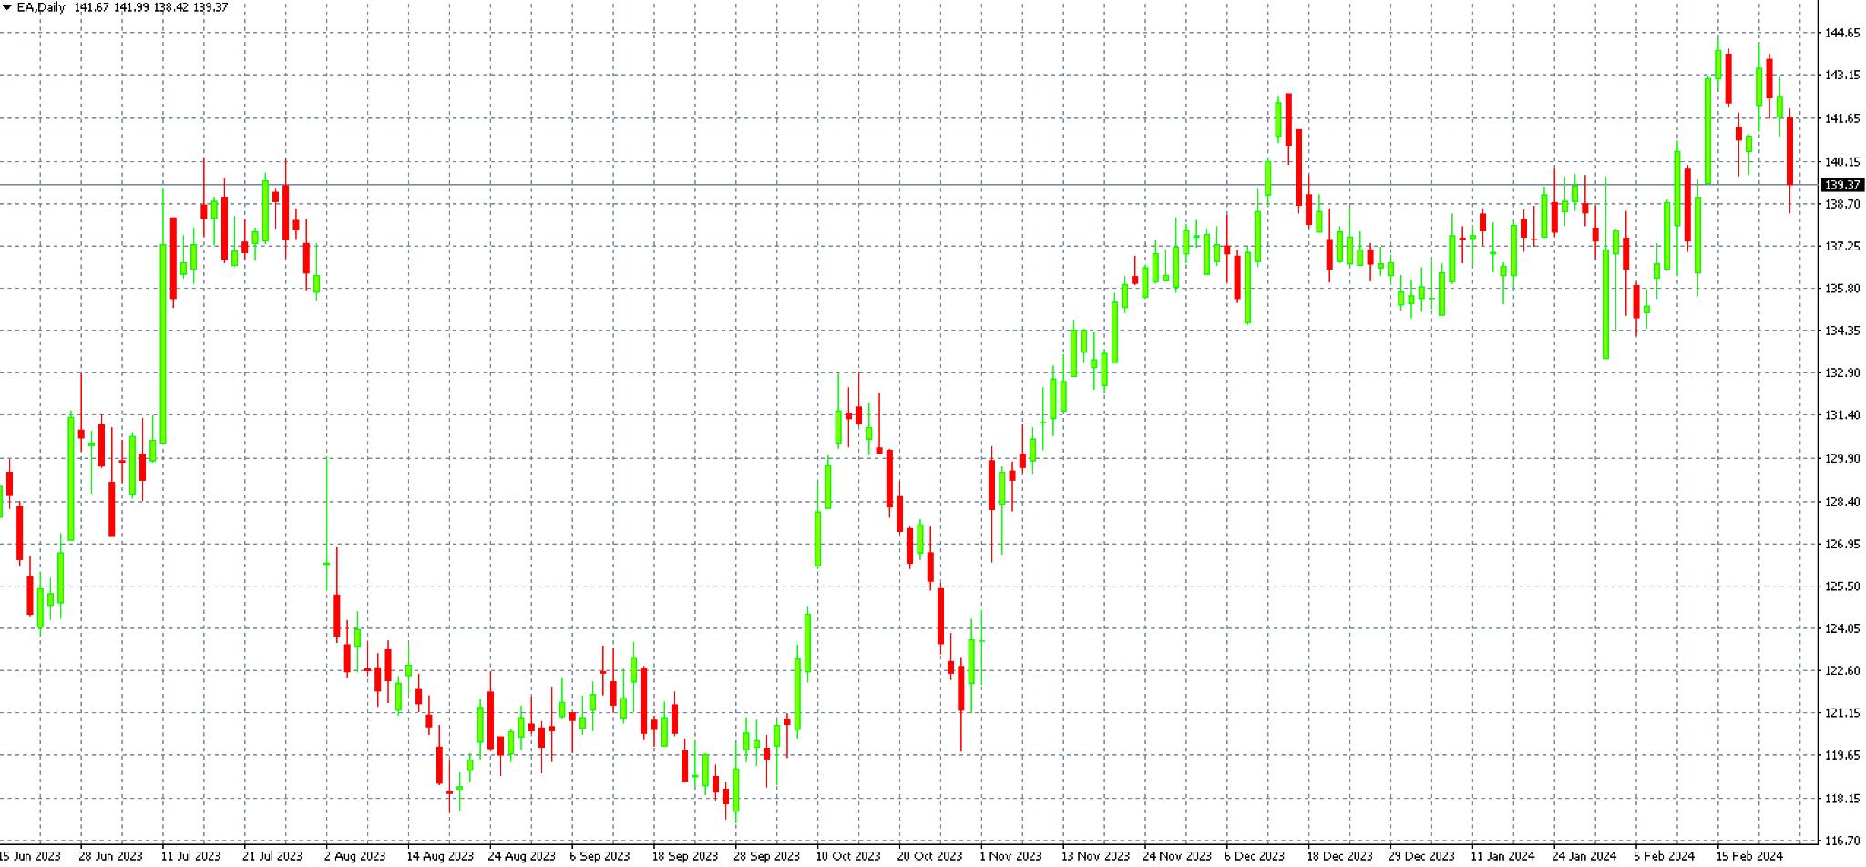The height and width of the screenshot is (867, 1866).
Task: Click the 24 Nov 2023 date label
Action: (x=1177, y=856)
